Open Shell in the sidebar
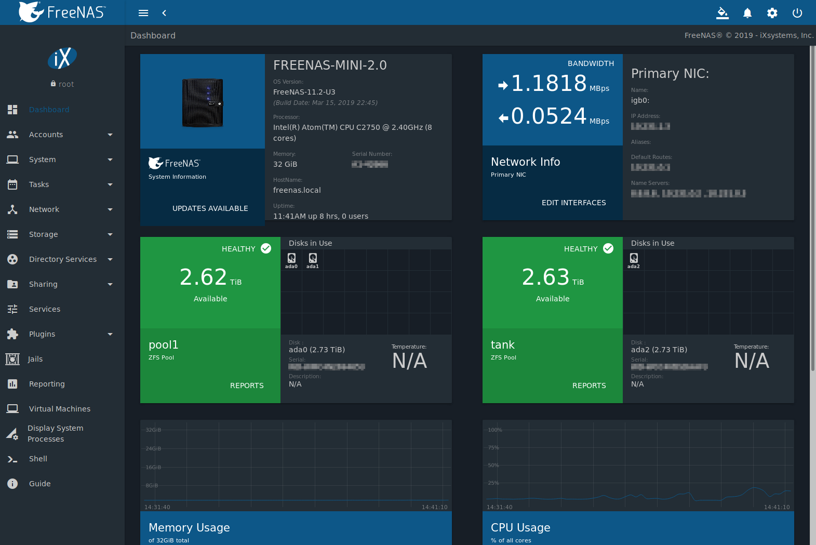 [x=62, y=459]
